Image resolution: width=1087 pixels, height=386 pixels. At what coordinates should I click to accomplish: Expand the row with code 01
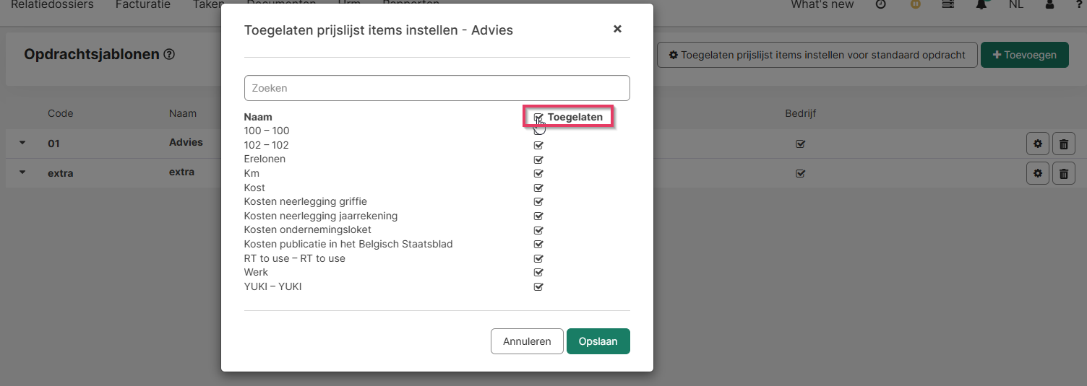(22, 143)
